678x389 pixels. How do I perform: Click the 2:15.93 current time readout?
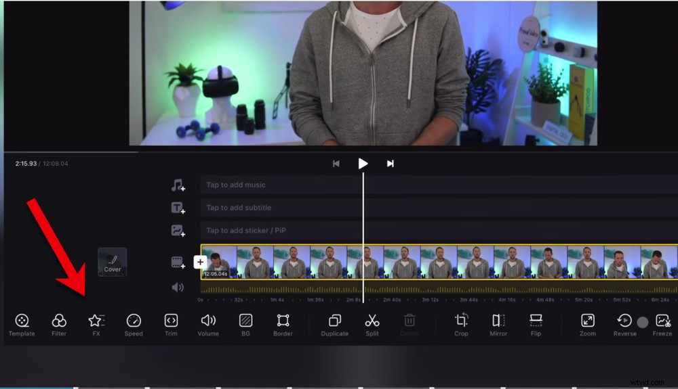coord(26,164)
